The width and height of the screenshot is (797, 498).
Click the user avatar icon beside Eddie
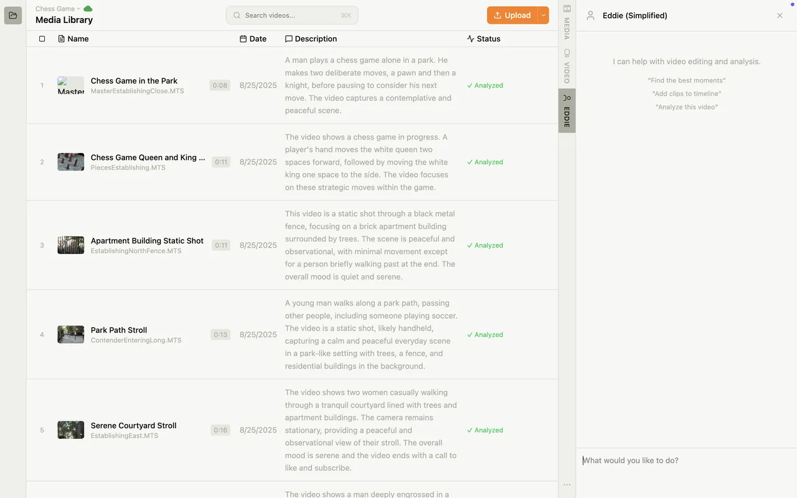[x=590, y=16]
